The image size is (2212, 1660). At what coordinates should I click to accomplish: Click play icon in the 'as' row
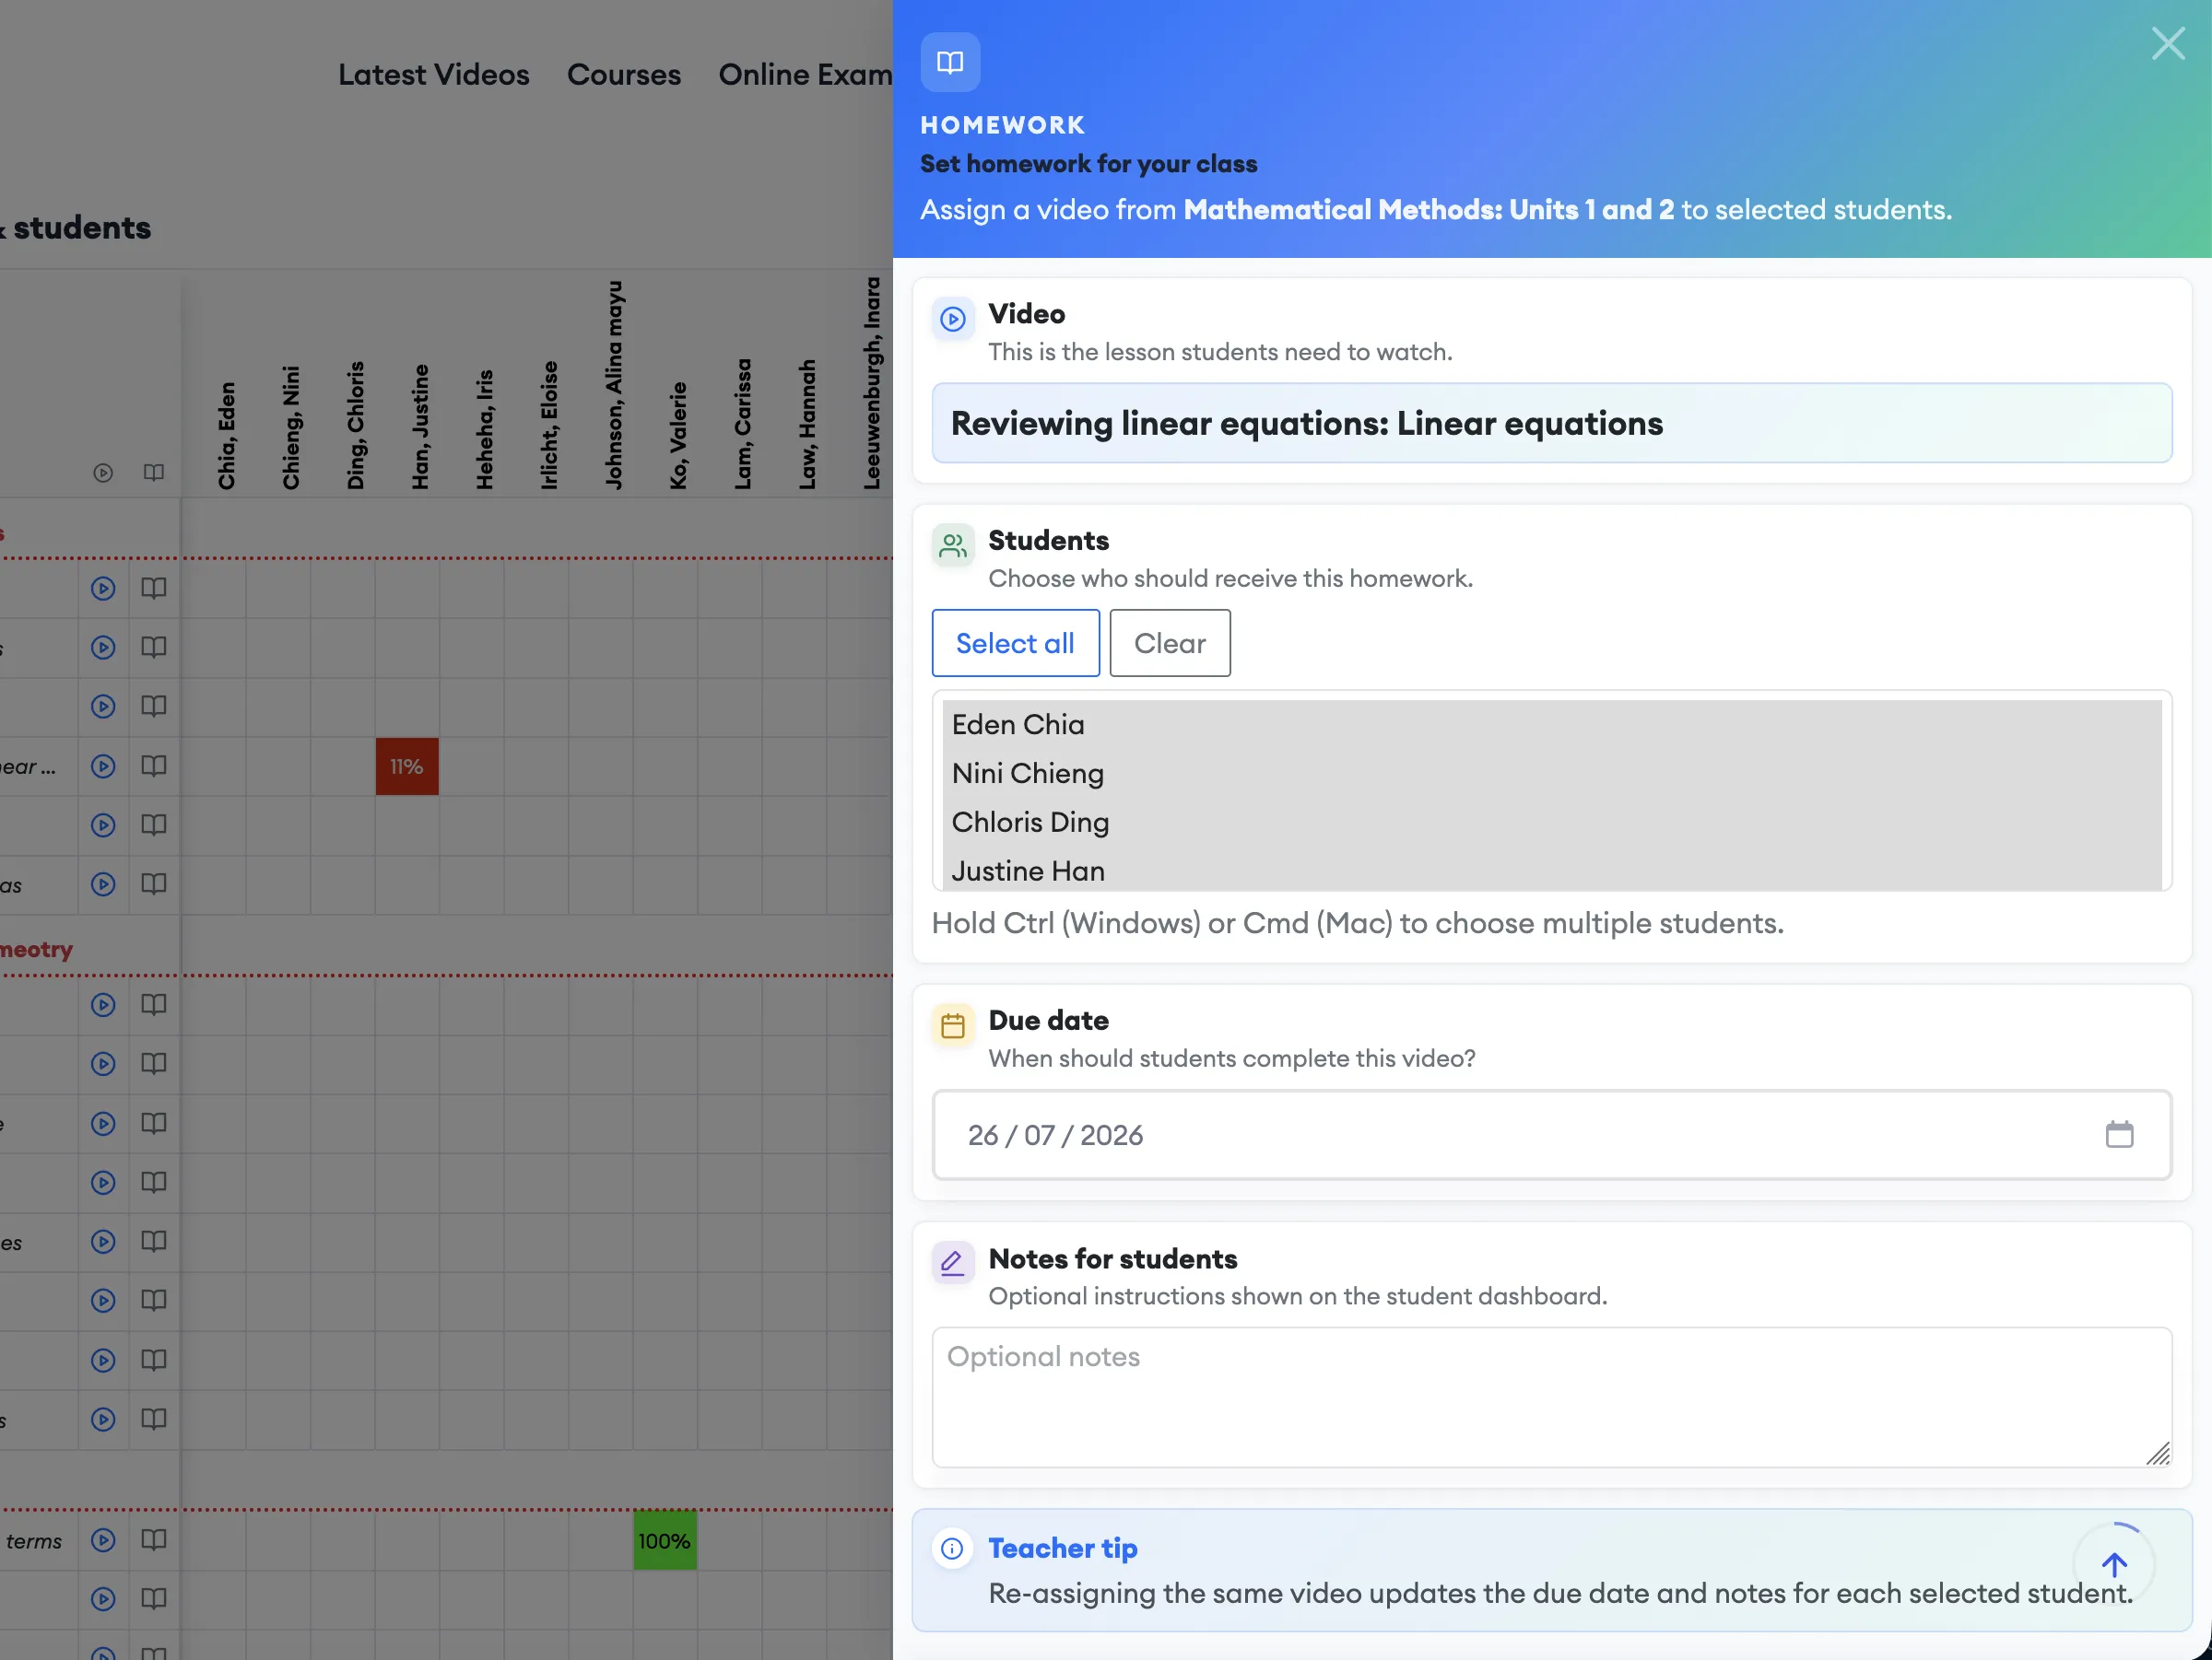[x=103, y=884]
